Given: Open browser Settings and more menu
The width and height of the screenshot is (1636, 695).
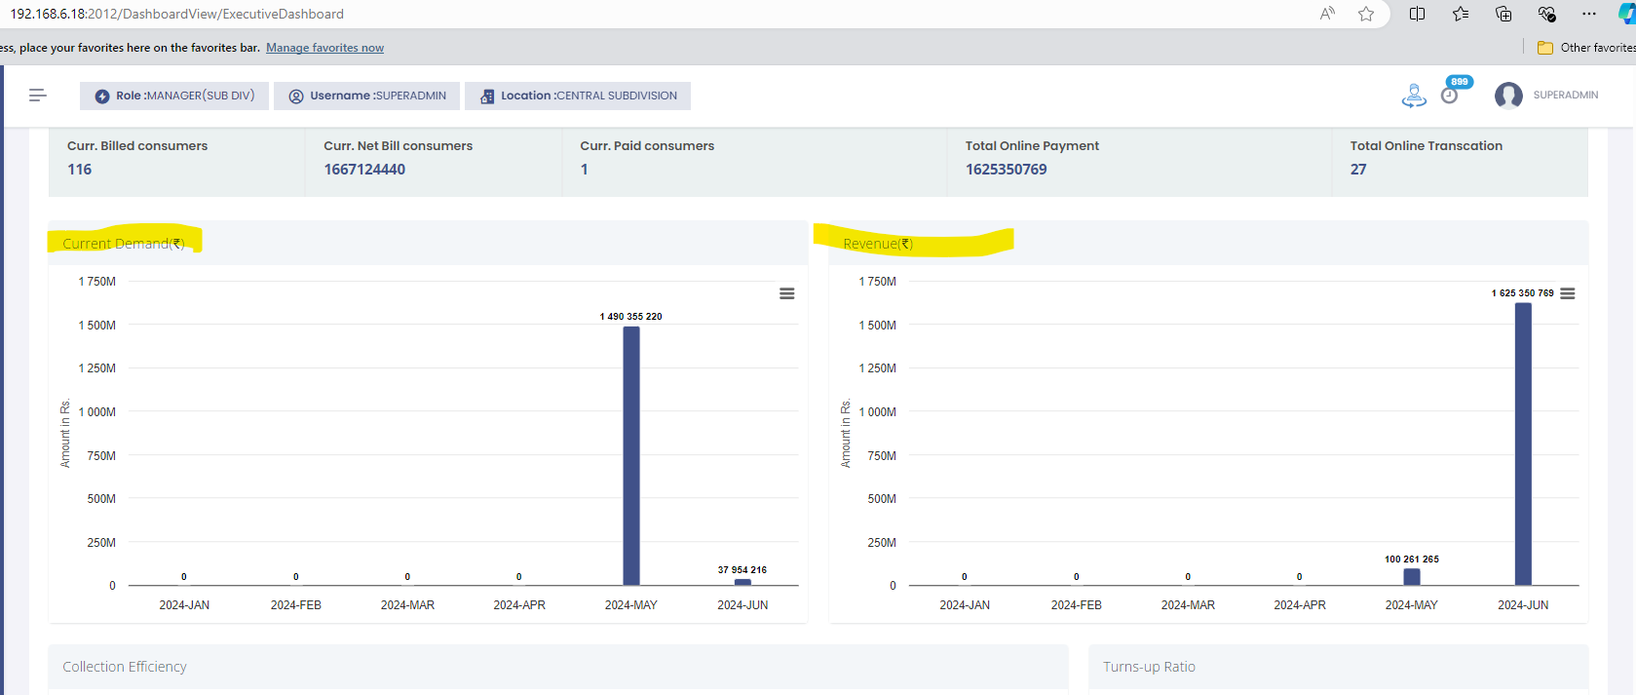Looking at the screenshot, I should 1589,14.
